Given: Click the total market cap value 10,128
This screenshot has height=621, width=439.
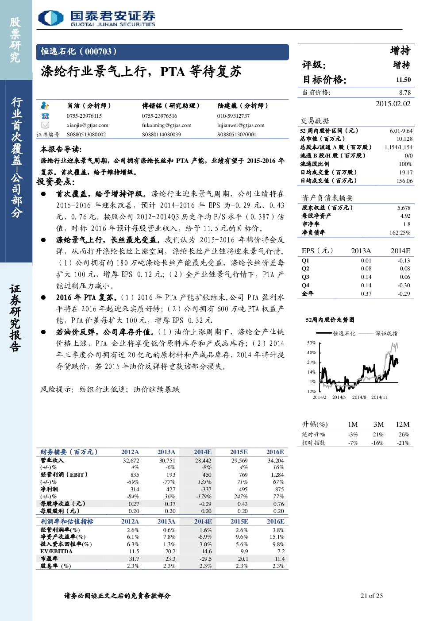Looking at the screenshot, I should 404,139.
